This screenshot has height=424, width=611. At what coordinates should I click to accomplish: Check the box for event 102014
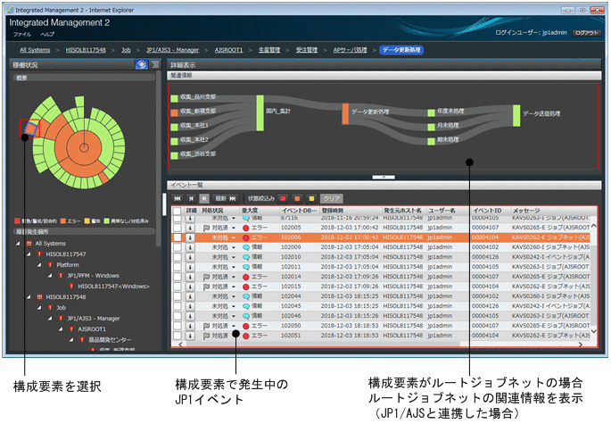[178, 277]
